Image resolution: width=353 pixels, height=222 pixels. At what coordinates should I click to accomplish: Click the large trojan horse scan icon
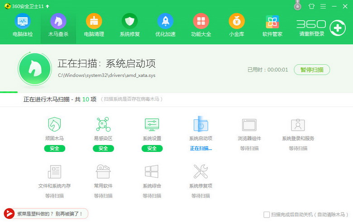[x=35, y=69]
